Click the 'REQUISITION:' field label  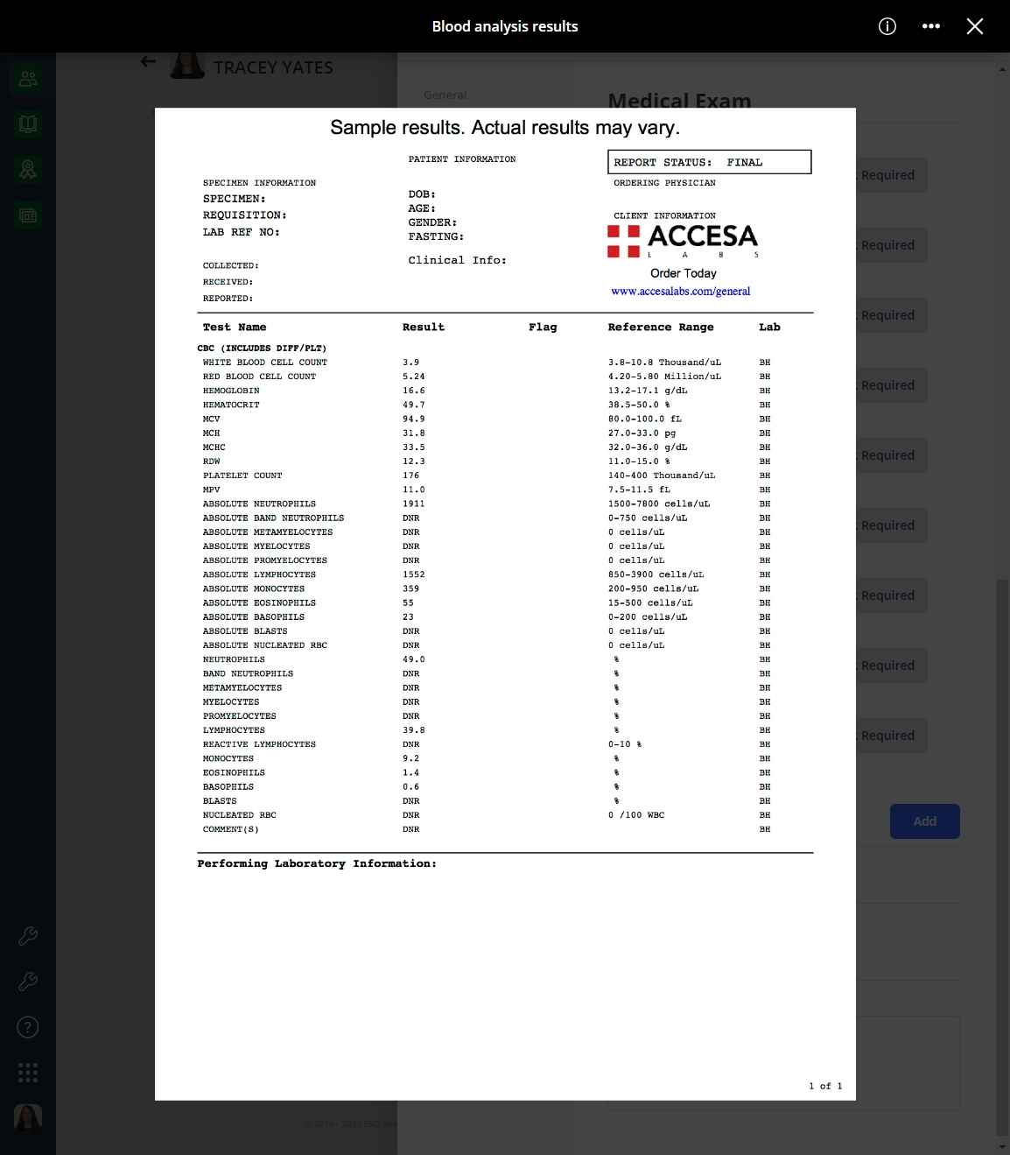pyautogui.click(x=245, y=215)
